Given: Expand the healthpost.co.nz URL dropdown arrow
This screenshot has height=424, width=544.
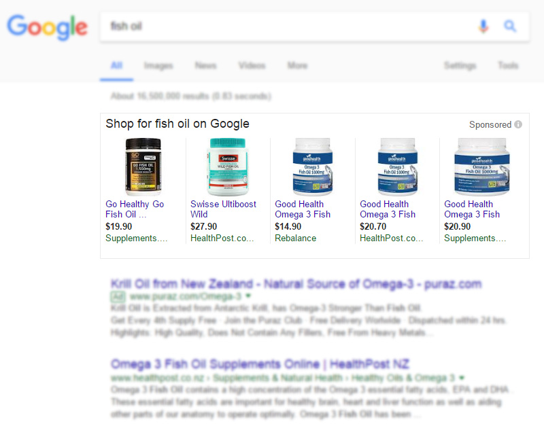Looking at the screenshot, I should point(462,378).
